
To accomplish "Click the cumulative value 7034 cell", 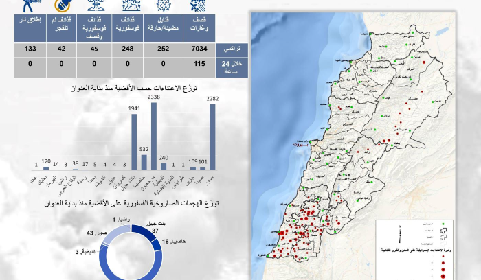I will (198, 49).
